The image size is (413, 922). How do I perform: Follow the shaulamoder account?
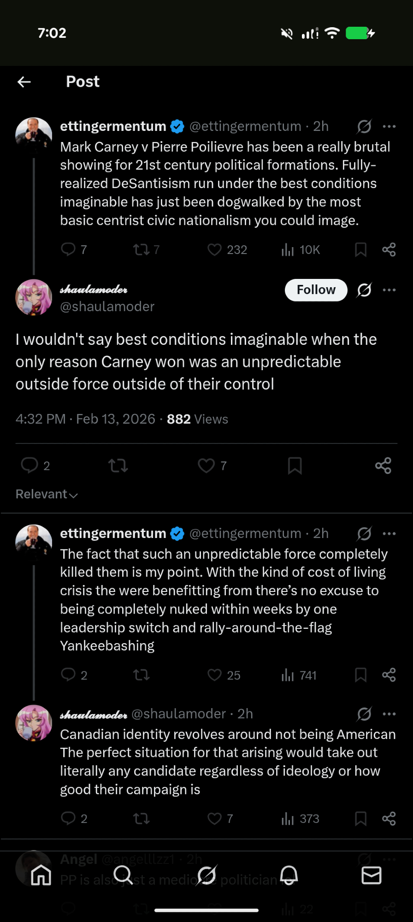coord(316,290)
